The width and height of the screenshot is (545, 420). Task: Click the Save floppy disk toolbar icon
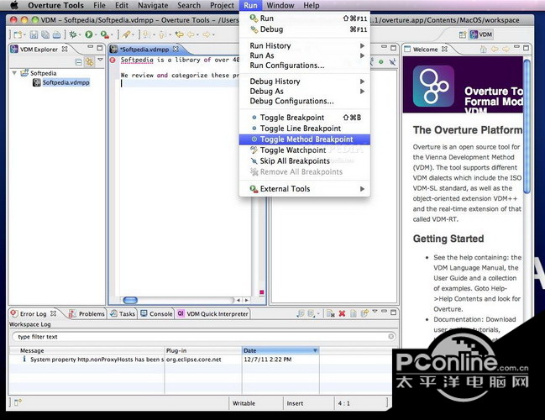pos(34,34)
